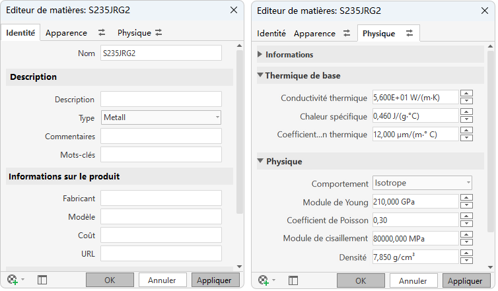Switch to the Physique tab in the left window
The height and width of the screenshot is (291, 498).
[x=134, y=33]
